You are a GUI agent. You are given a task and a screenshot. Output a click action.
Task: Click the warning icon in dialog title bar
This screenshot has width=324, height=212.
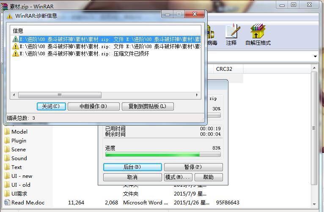(9, 16)
